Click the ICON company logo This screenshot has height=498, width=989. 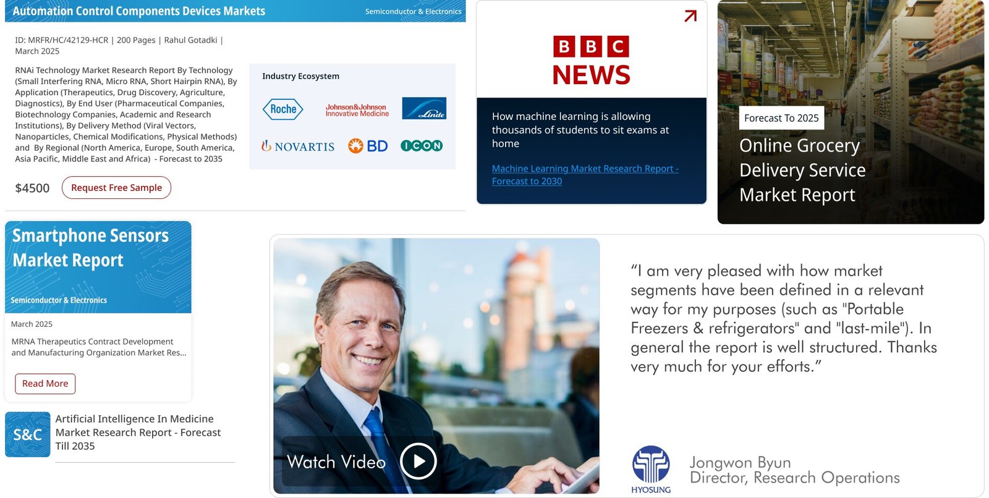tap(421, 146)
